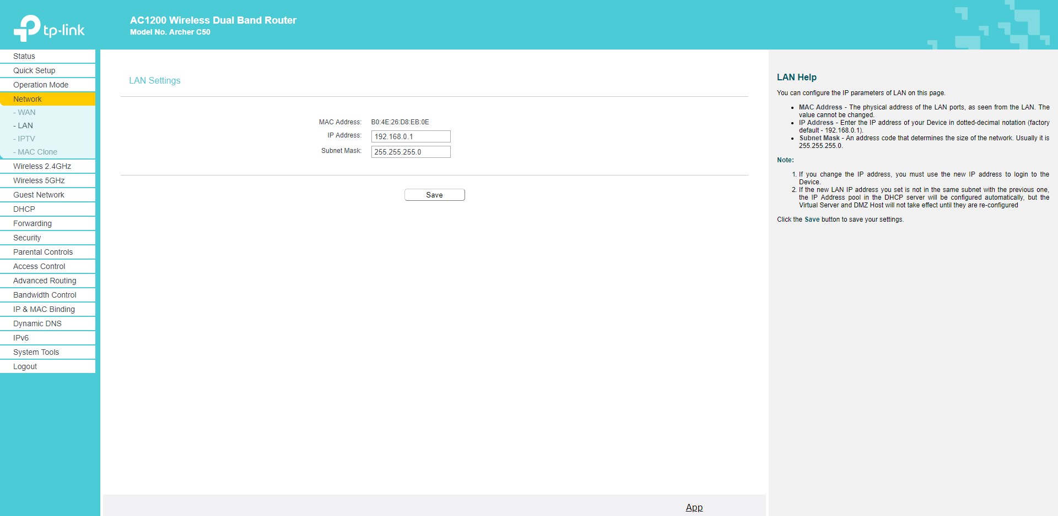Click Logout in the sidebar
The height and width of the screenshot is (516, 1058).
click(x=25, y=366)
